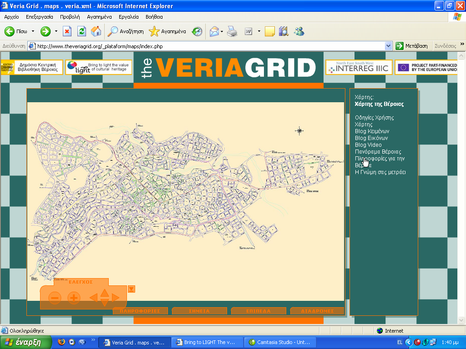Click the Δημόσια Κεντρική Βιβλιοθήκη Βέροιας banner
This screenshot has height=349, width=466.
(x=31, y=67)
